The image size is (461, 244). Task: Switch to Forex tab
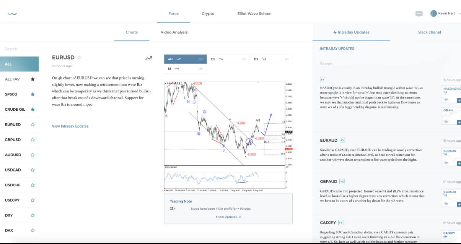click(173, 14)
